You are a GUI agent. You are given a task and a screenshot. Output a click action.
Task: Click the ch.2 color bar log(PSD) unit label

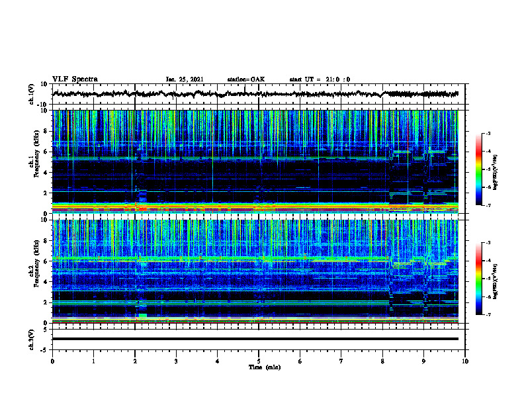pos(496,282)
